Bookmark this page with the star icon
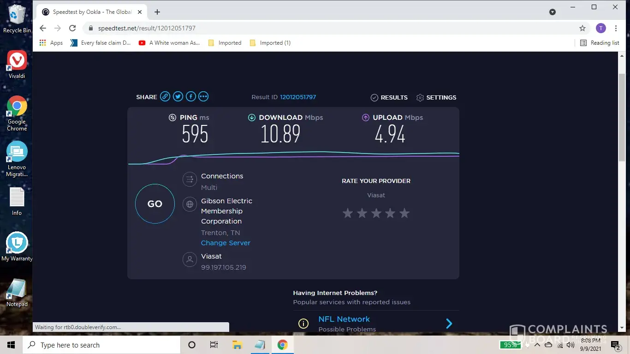This screenshot has height=354, width=630. [x=582, y=28]
